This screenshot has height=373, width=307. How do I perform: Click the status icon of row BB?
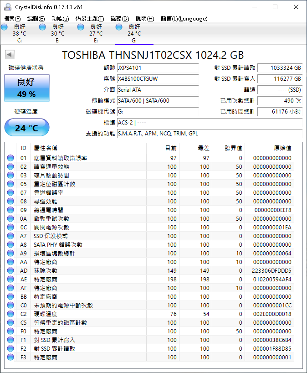pos(10,296)
